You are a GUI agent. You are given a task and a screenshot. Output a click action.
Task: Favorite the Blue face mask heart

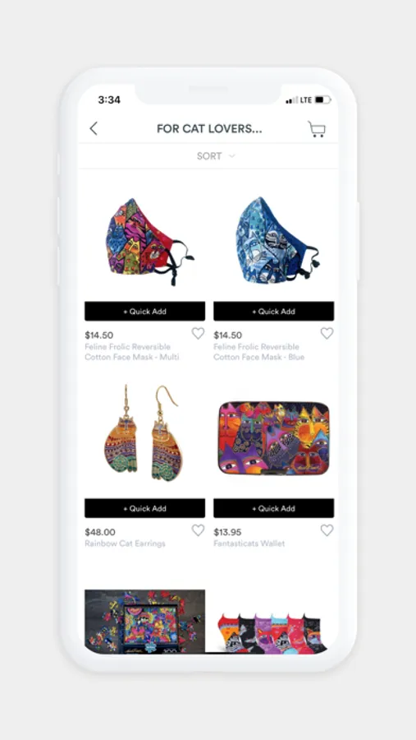pyautogui.click(x=327, y=334)
